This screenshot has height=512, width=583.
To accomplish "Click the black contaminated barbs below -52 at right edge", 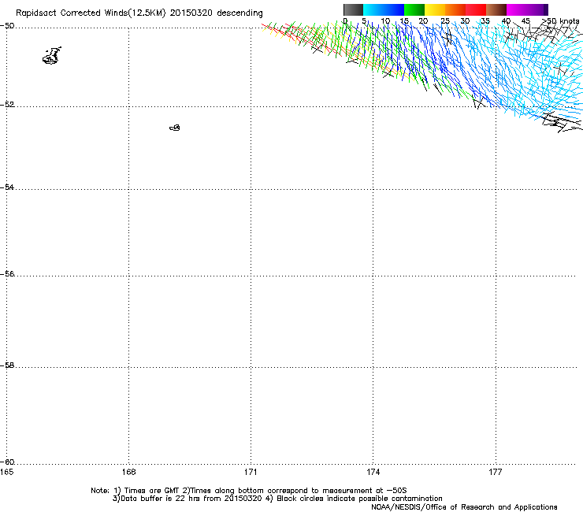I will [562, 122].
